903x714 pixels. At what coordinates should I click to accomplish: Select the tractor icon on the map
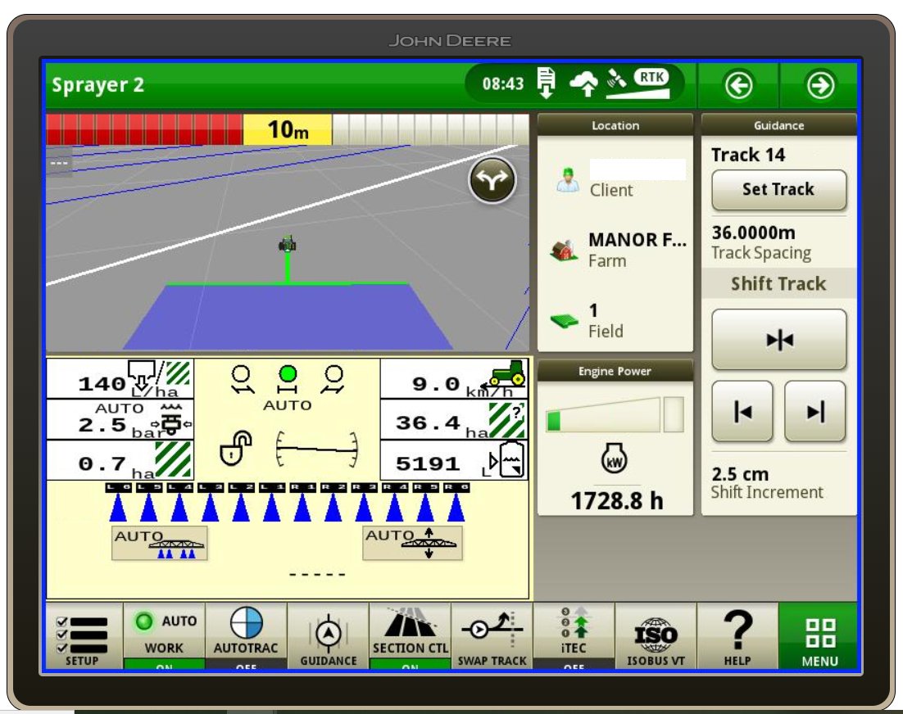click(288, 244)
